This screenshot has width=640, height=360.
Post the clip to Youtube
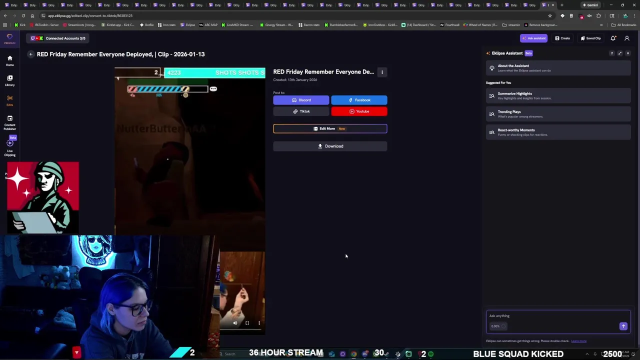tap(359, 111)
